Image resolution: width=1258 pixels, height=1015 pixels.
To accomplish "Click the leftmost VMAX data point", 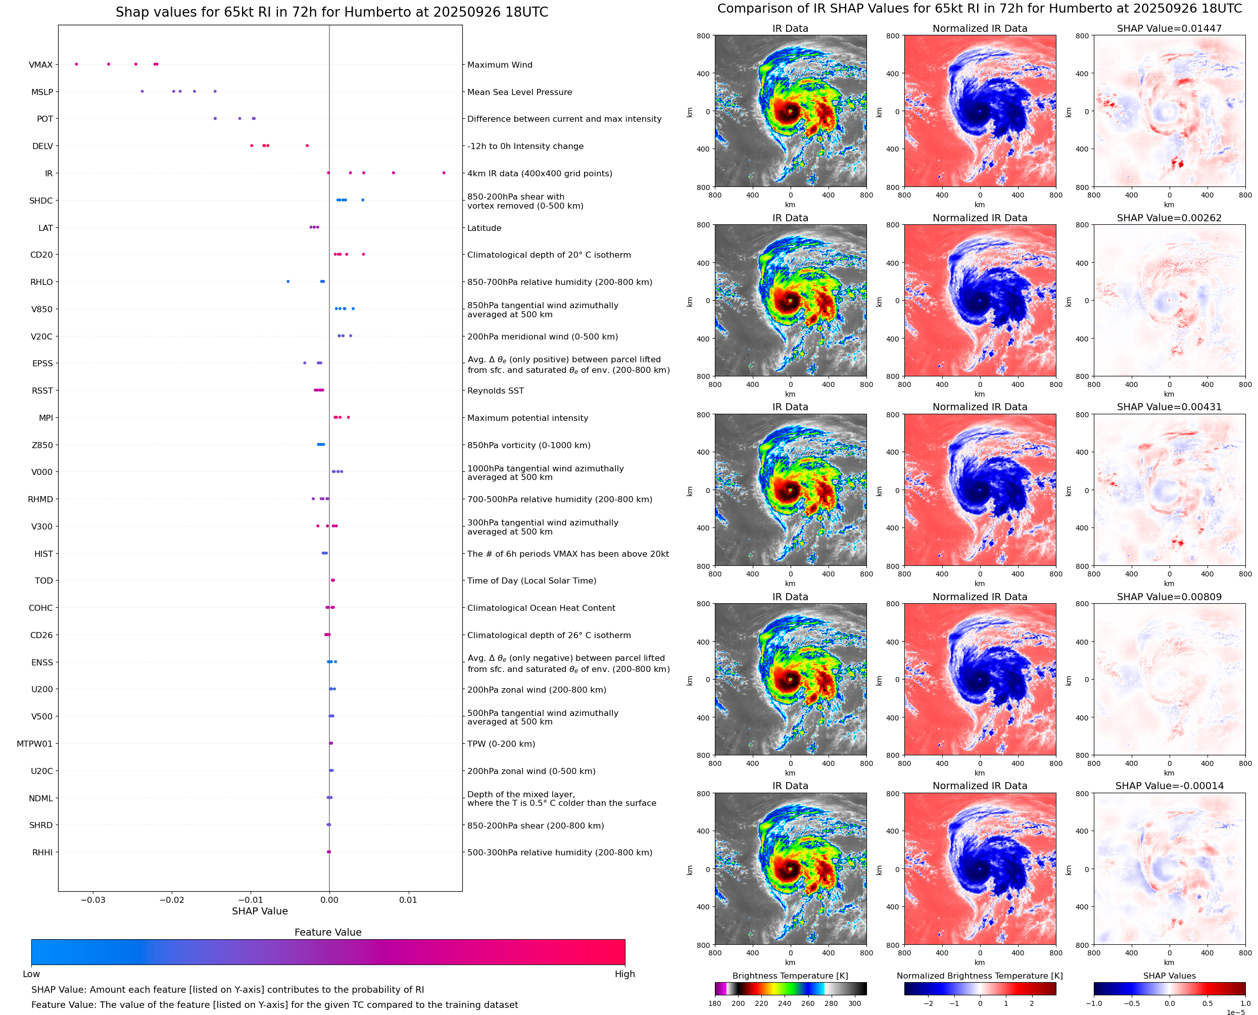I will 77,64.
